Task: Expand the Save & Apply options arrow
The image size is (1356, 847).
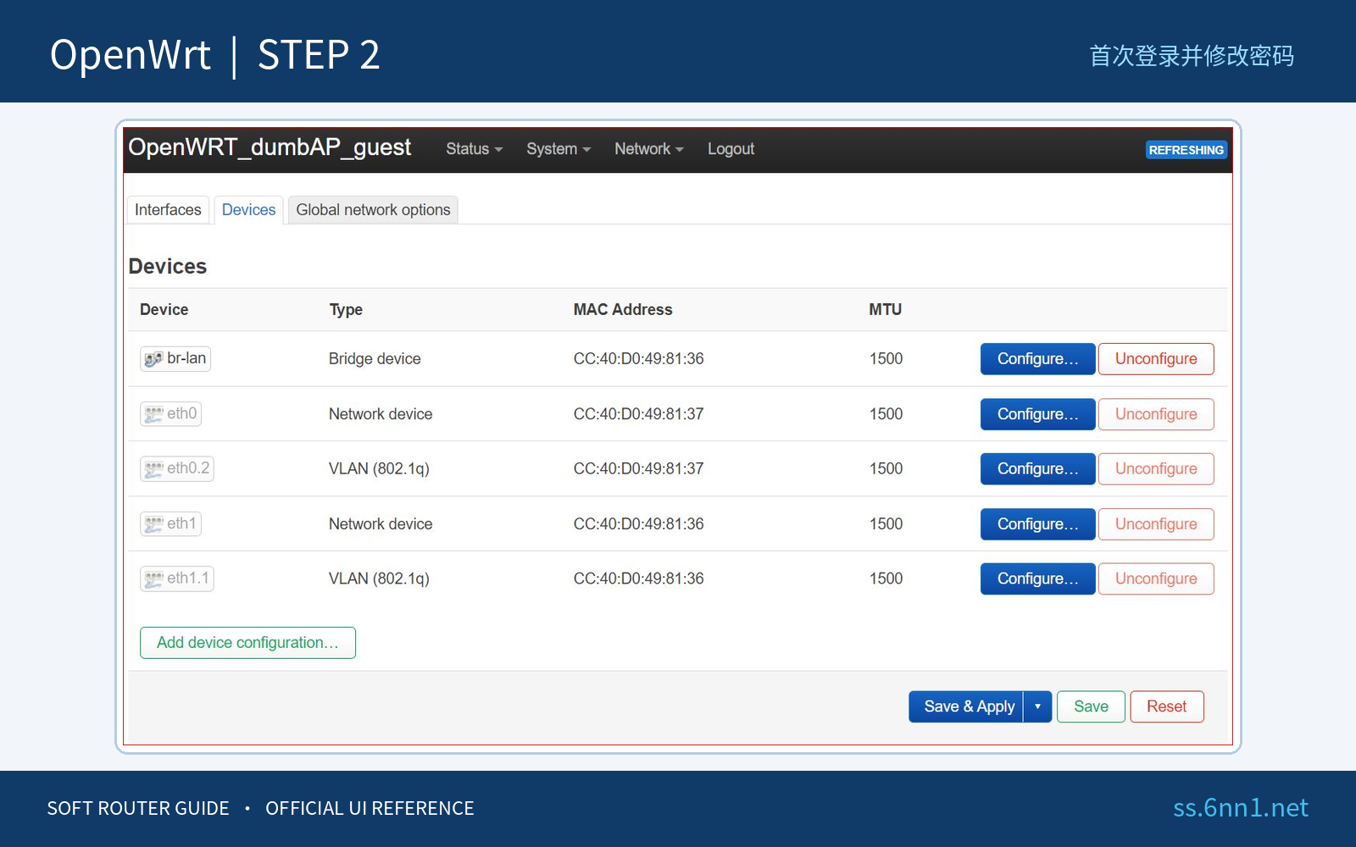Action: [x=1038, y=706]
